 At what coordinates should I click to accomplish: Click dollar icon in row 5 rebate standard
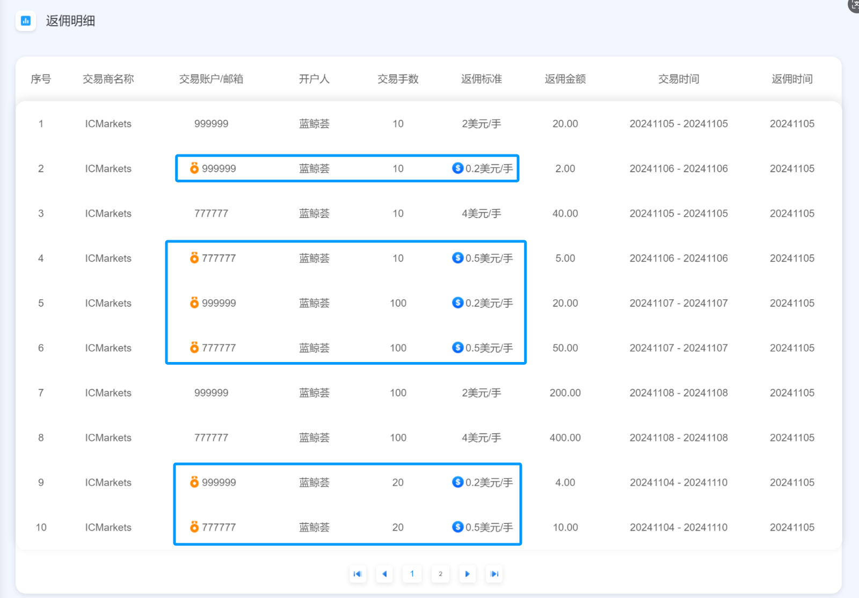click(457, 303)
